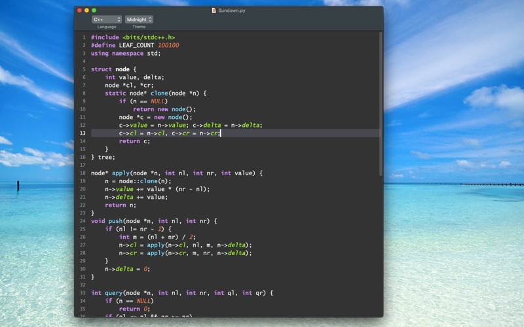This screenshot has height=327, width=524.
Task: Click the push function declaration
Action: (x=154, y=221)
